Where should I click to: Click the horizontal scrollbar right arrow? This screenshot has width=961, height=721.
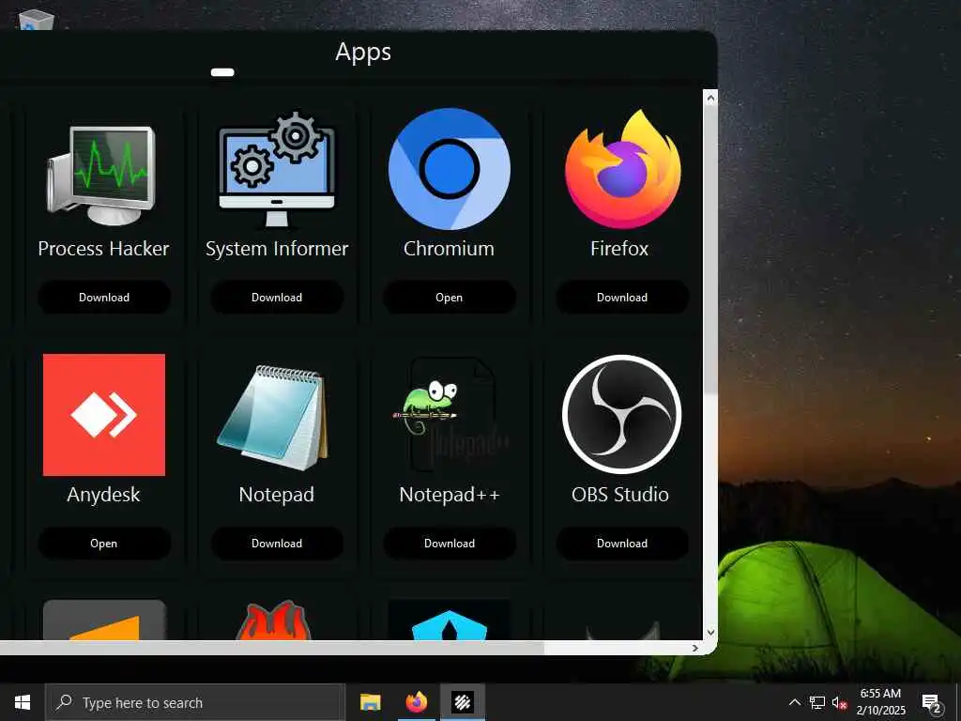695,648
